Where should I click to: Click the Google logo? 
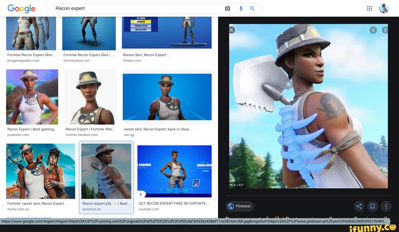[x=21, y=8]
